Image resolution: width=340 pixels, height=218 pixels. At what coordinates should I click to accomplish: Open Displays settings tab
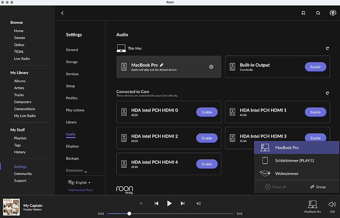click(72, 146)
